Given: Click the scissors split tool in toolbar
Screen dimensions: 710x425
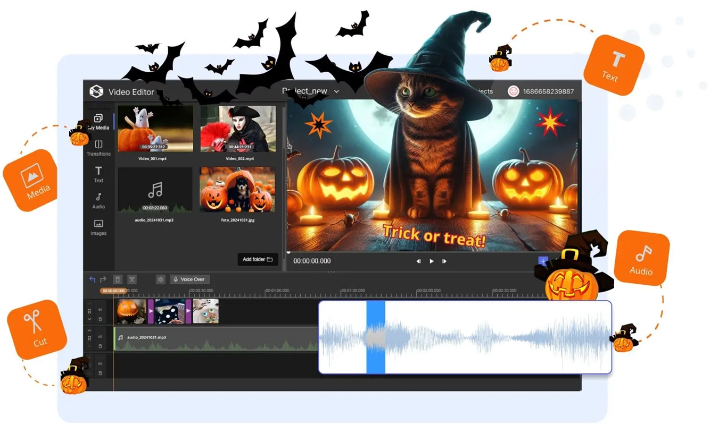Looking at the screenshot, I should pyautogui.click(x=132, y=279).
